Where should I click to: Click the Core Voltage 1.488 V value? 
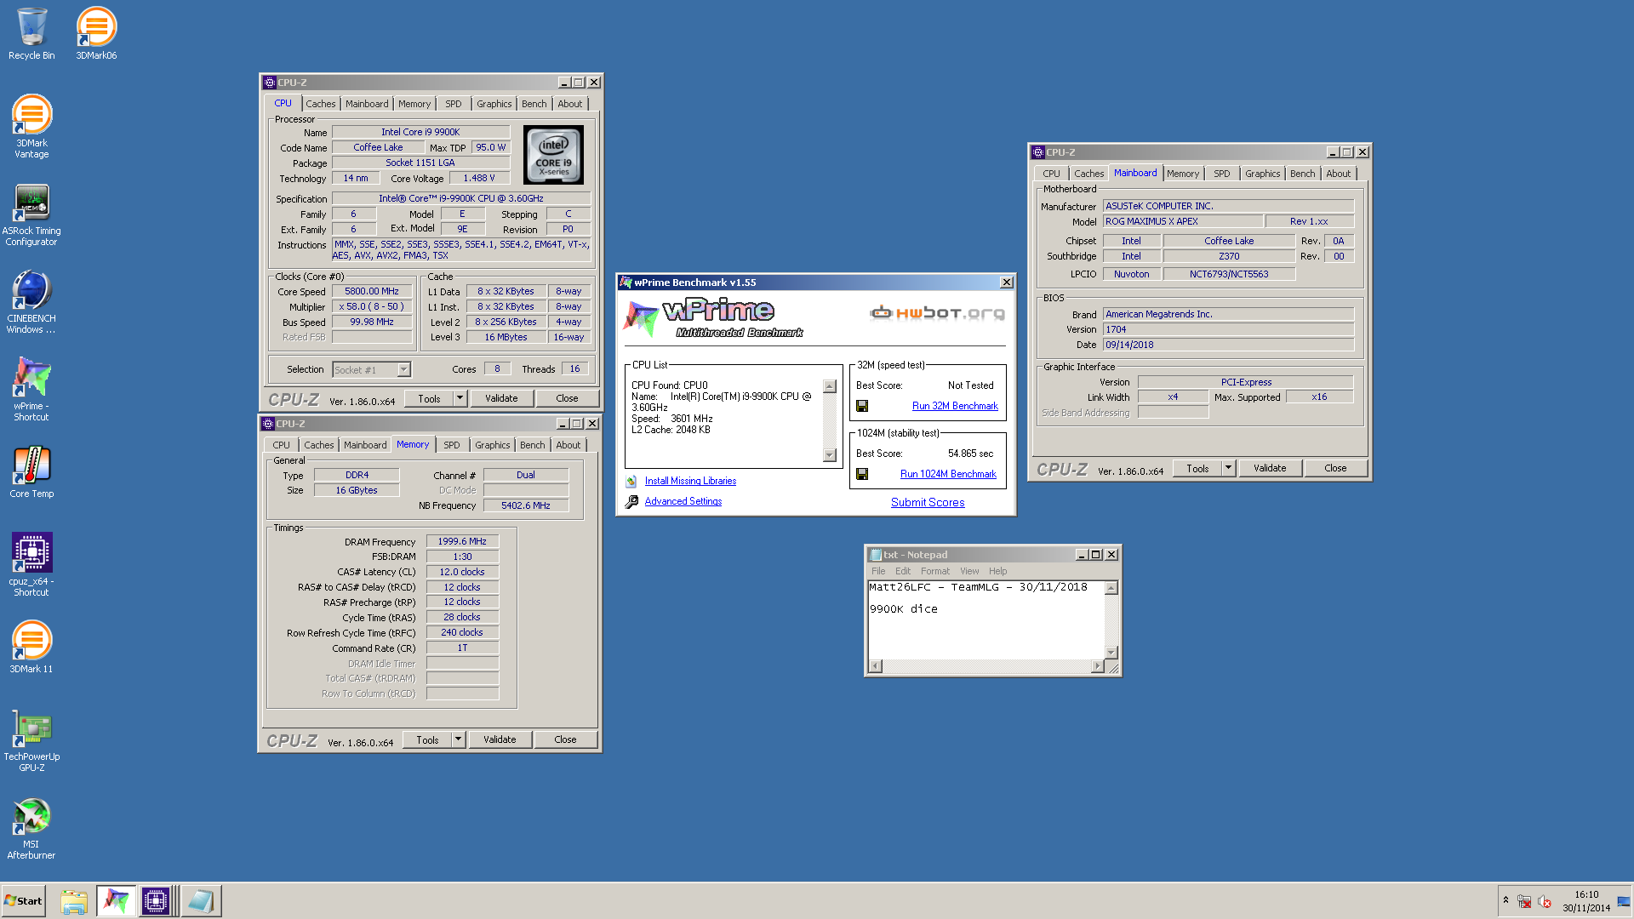pyautogui.click(x=479, y=178)
